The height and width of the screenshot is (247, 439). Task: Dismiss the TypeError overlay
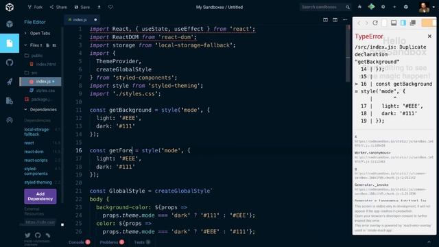click(x=429, y=36)
